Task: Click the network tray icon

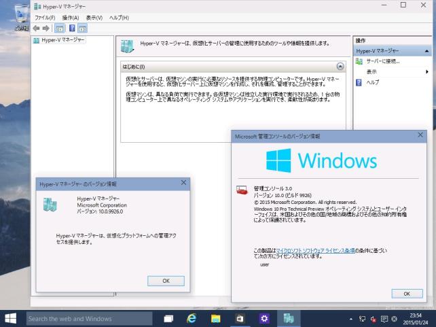Action: [x=362, y=319]
